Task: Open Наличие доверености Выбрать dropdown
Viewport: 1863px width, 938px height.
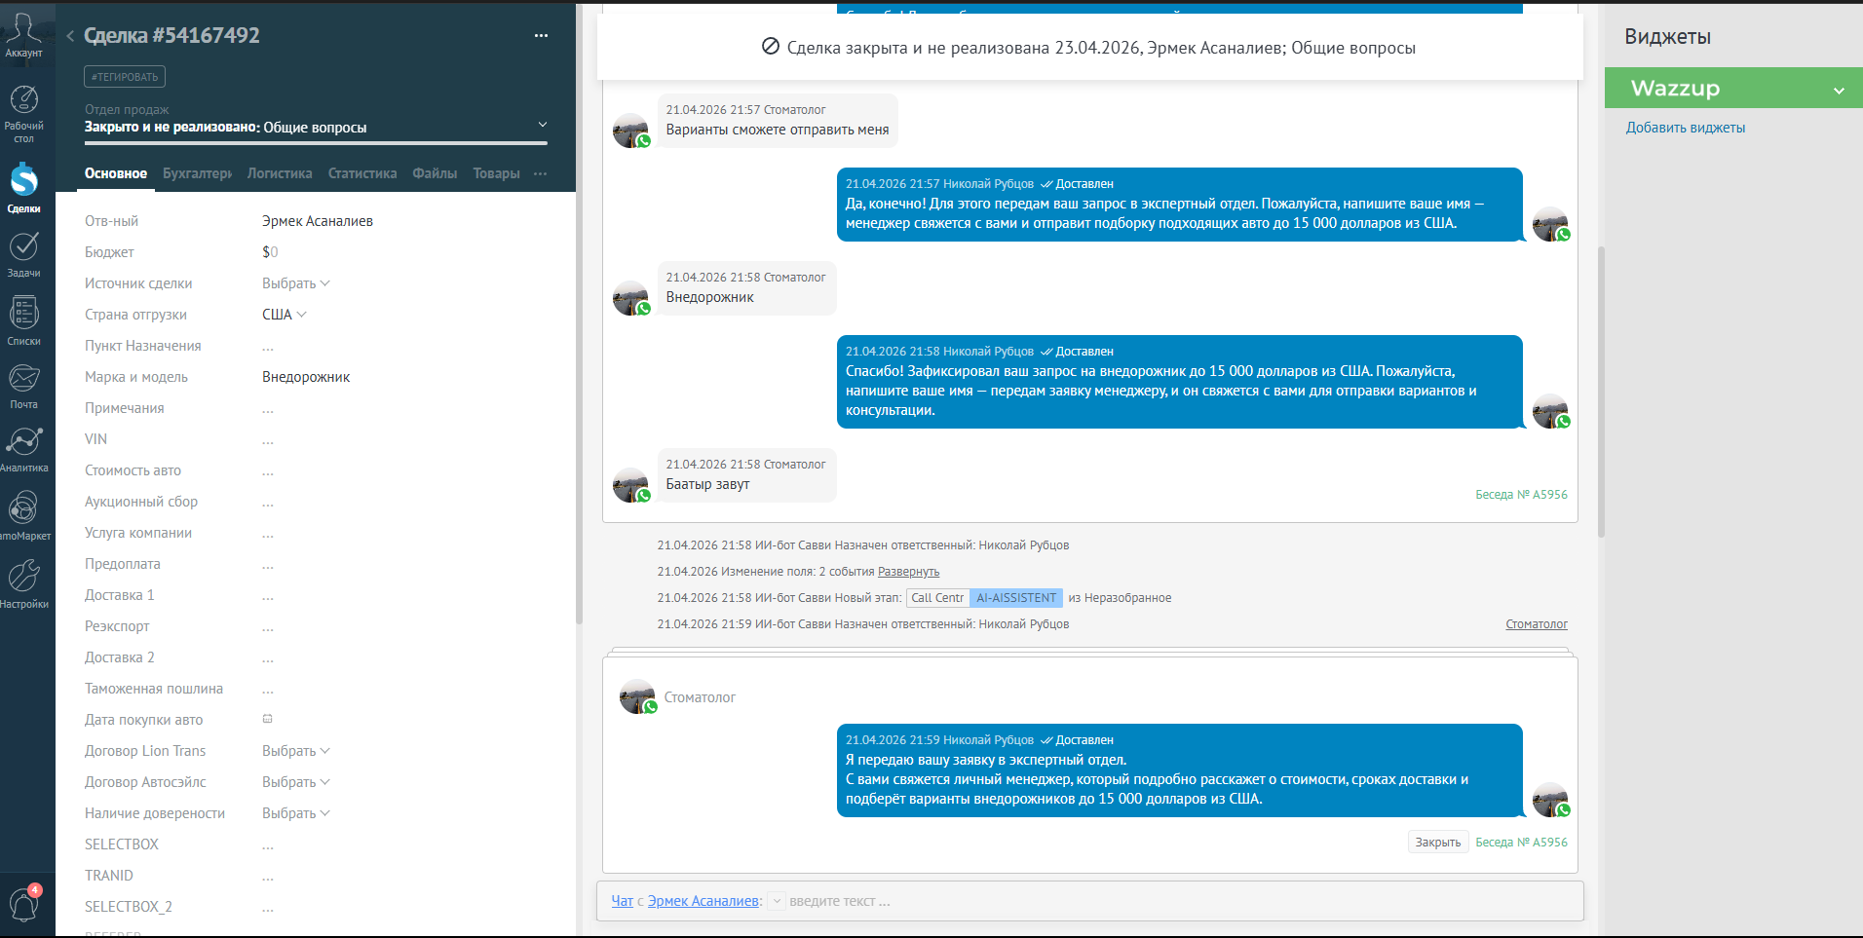Action: pos(296,813)
